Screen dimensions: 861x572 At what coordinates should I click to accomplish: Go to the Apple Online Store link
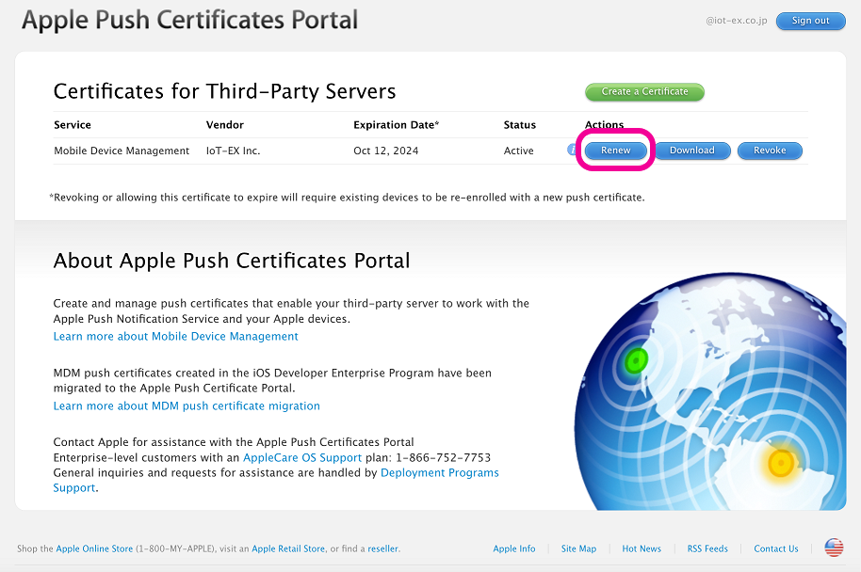[x=94, y=548]
